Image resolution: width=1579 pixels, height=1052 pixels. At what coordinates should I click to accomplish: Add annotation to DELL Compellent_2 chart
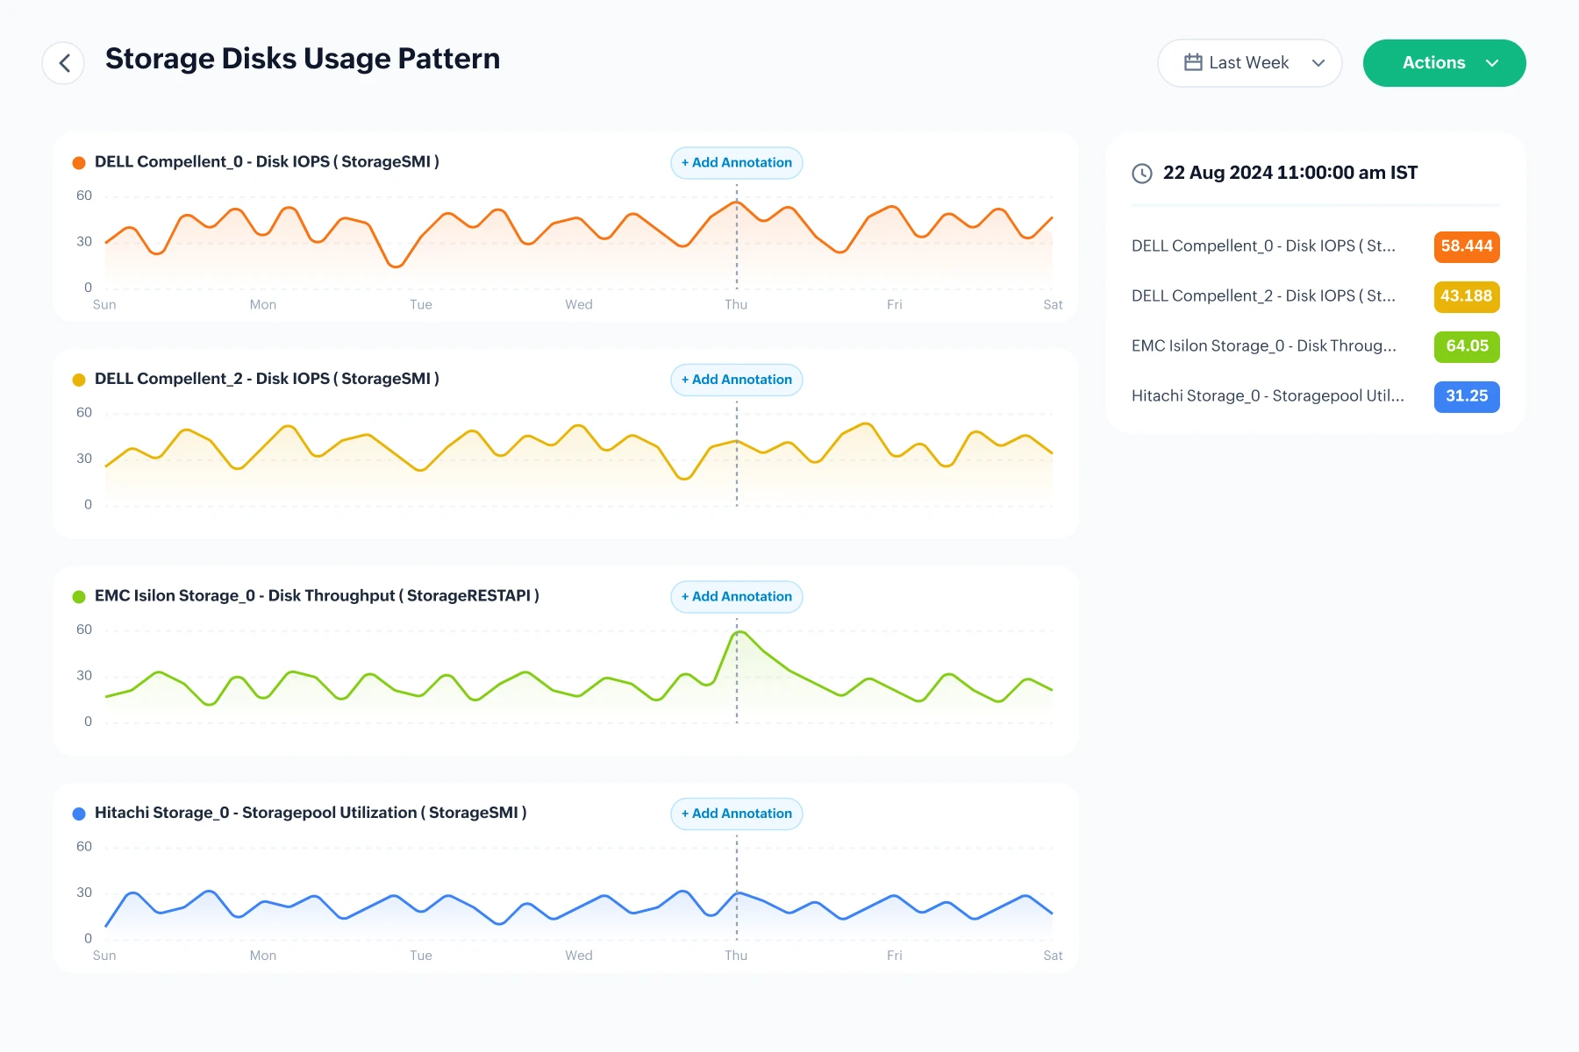click(737, 380)
